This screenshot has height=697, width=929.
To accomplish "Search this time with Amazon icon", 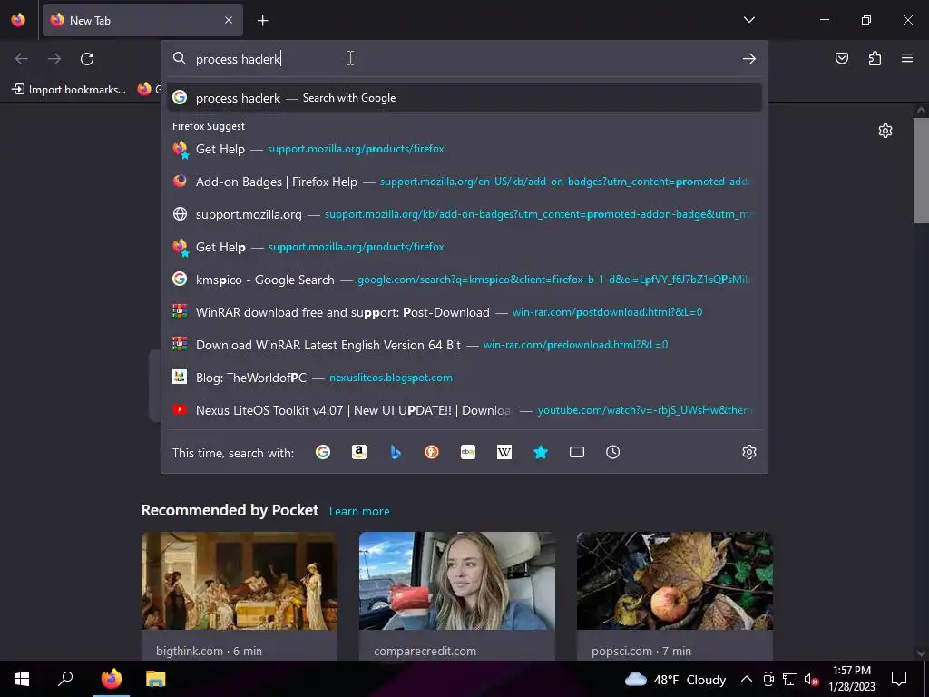I will [359, 452].
